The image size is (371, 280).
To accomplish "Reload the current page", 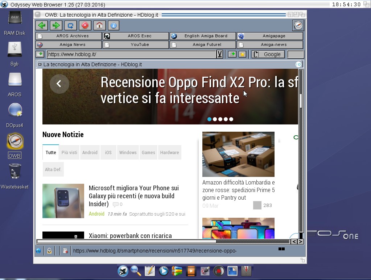I will pos(70,25).
